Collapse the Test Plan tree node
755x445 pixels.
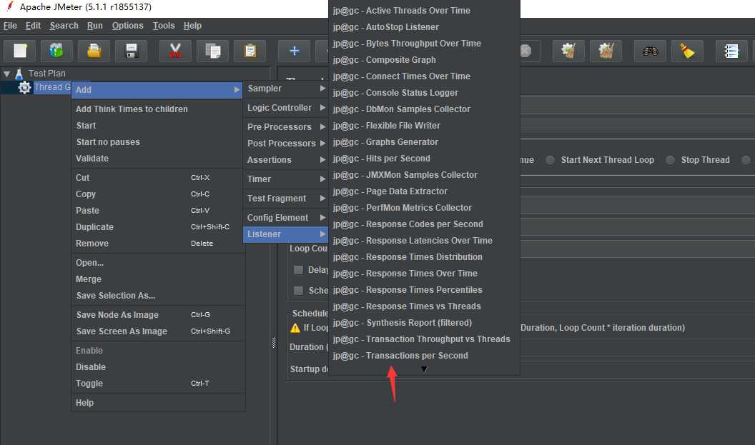(x=6, y=74)
